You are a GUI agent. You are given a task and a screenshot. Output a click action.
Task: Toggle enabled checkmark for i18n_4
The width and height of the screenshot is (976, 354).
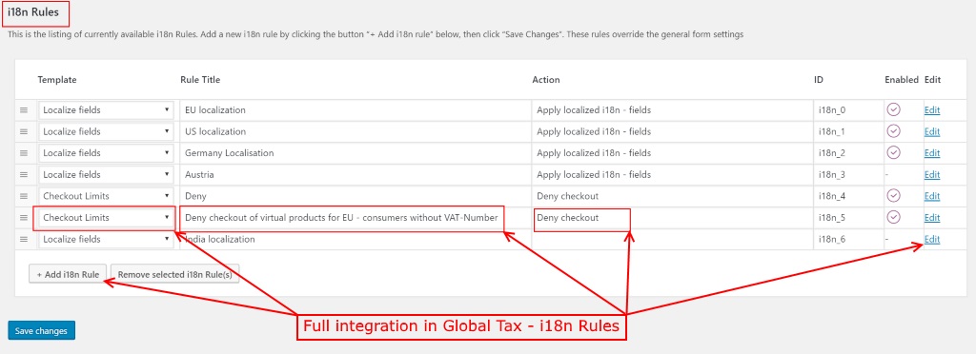pyautogui.click(x=893, y=196)
